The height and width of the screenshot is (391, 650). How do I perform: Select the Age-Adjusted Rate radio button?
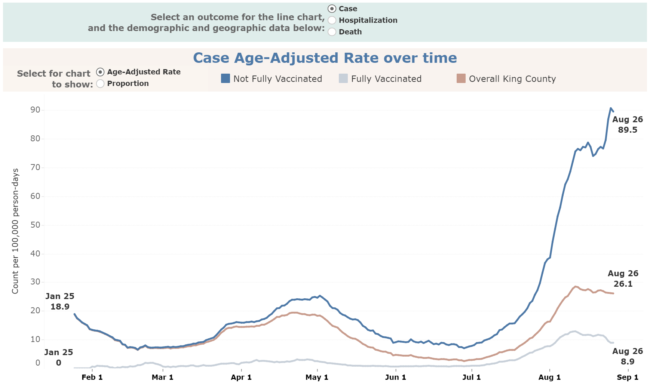tap(100, 72)
